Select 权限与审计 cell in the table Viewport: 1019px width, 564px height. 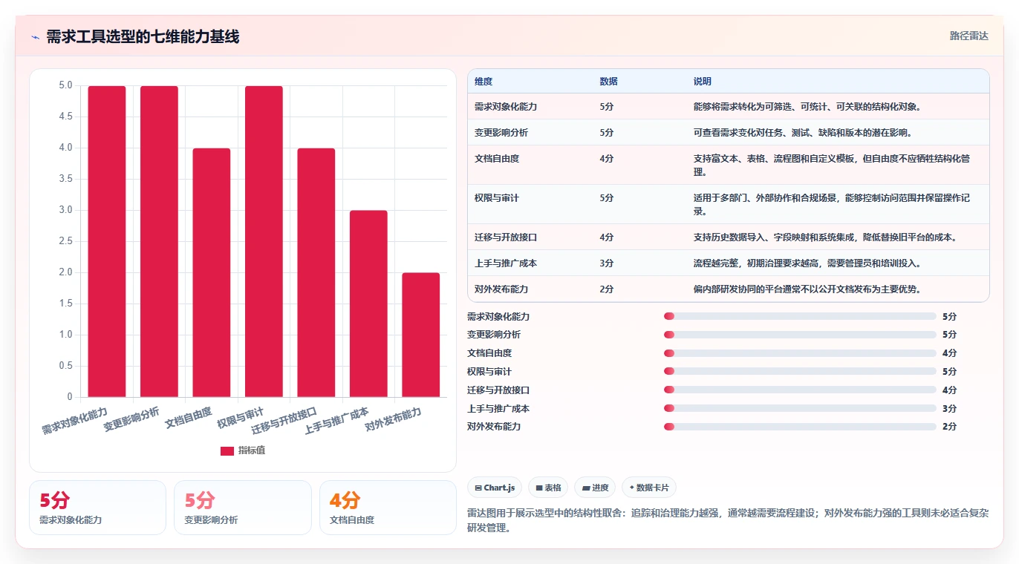(497, 198)
